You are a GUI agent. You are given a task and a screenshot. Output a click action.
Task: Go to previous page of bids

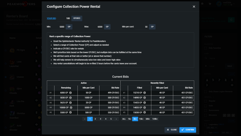[x=85, y=119]
